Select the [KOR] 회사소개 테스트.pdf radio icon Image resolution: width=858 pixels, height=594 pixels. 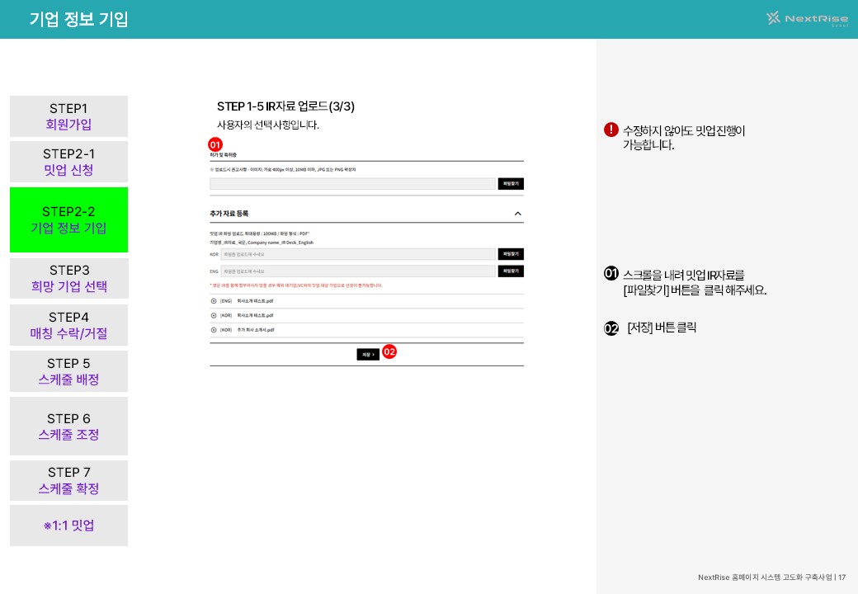(214, 316)
